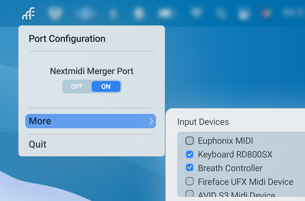Image resolution: width=305 pixels, height=201 pixels.
Task: Click the chevron arrow on More
Action: (x=151, y=121)
